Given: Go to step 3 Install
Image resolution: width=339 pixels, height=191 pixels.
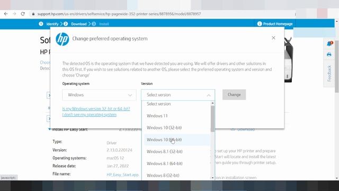Looking at the screenshot, I should [x=100, y=24].
